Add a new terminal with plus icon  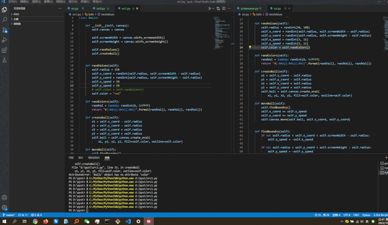[386, 157]
